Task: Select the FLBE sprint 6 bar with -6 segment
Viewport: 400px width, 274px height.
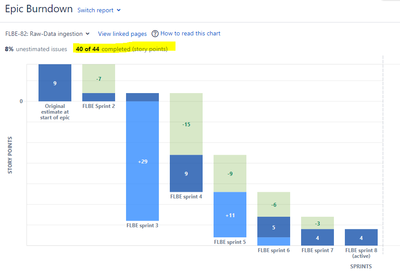Action: (273, 205)
